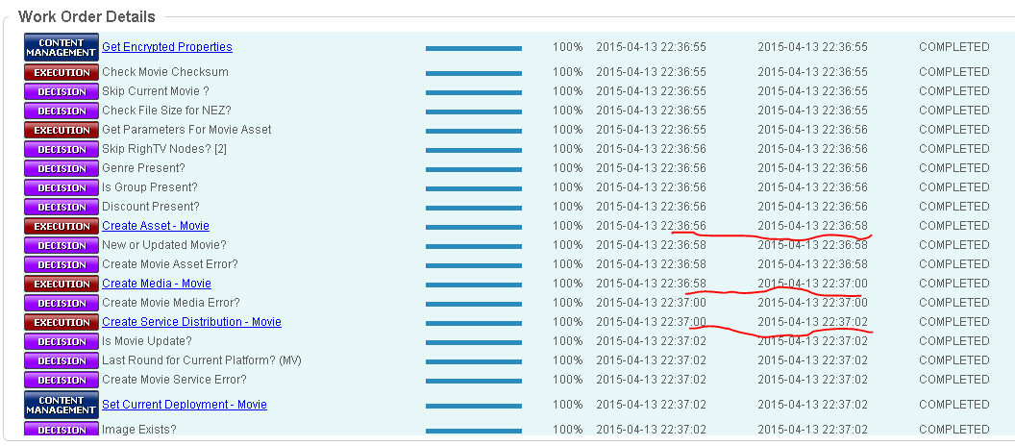Click the Get Encrypted Properties link
This screenshot has width=1015, height=446.
tap(167, 47)
